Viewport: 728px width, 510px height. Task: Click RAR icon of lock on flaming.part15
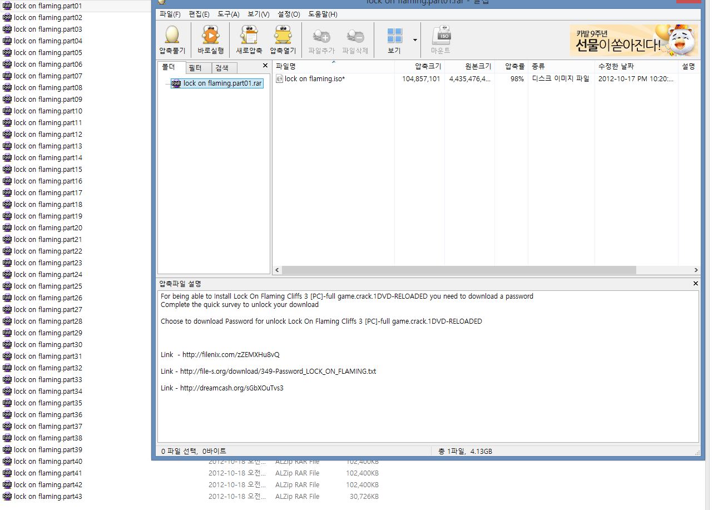pos(7,170)
